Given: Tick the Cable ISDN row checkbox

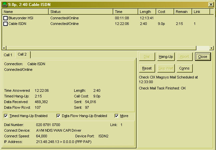Looking at the screenshot, I should 6,24.
